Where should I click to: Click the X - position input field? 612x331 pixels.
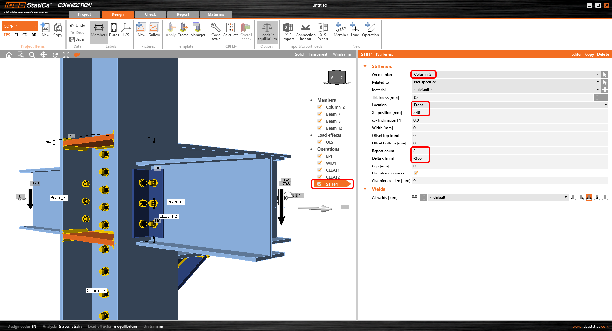[510, 113]
